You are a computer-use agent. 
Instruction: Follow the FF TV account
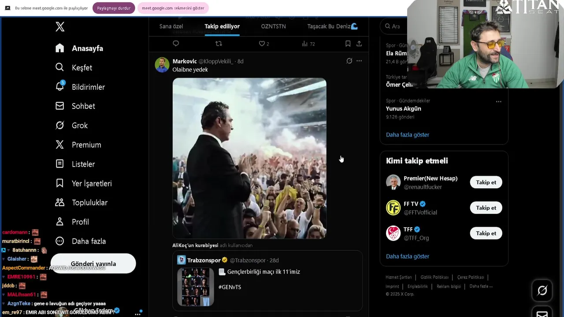pyautogui.click(x=486, y=208)
